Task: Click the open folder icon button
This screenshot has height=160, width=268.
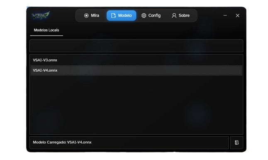Action: (x=236, y=143)
